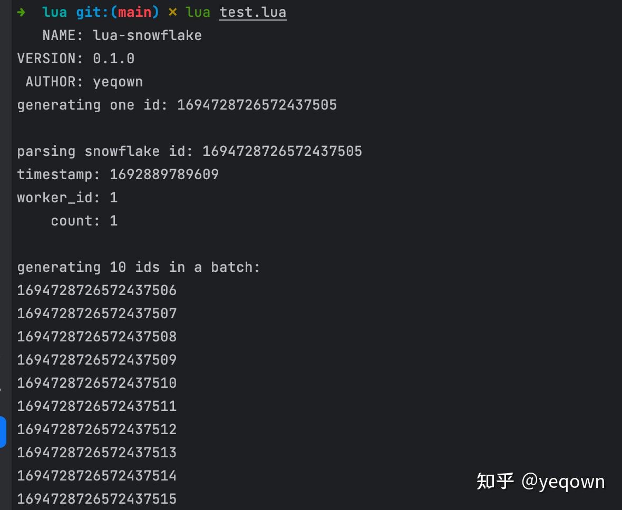
Task: Select the timestamp value 1692889789609
Action: 164,174
